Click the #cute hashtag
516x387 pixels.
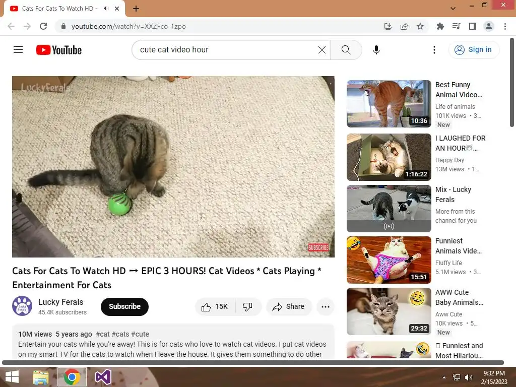(140, 334)
